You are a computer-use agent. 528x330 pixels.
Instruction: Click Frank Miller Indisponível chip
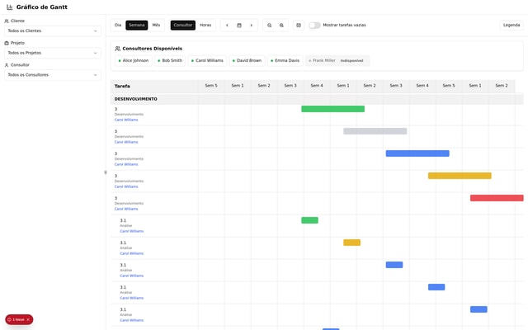(337, 60)
